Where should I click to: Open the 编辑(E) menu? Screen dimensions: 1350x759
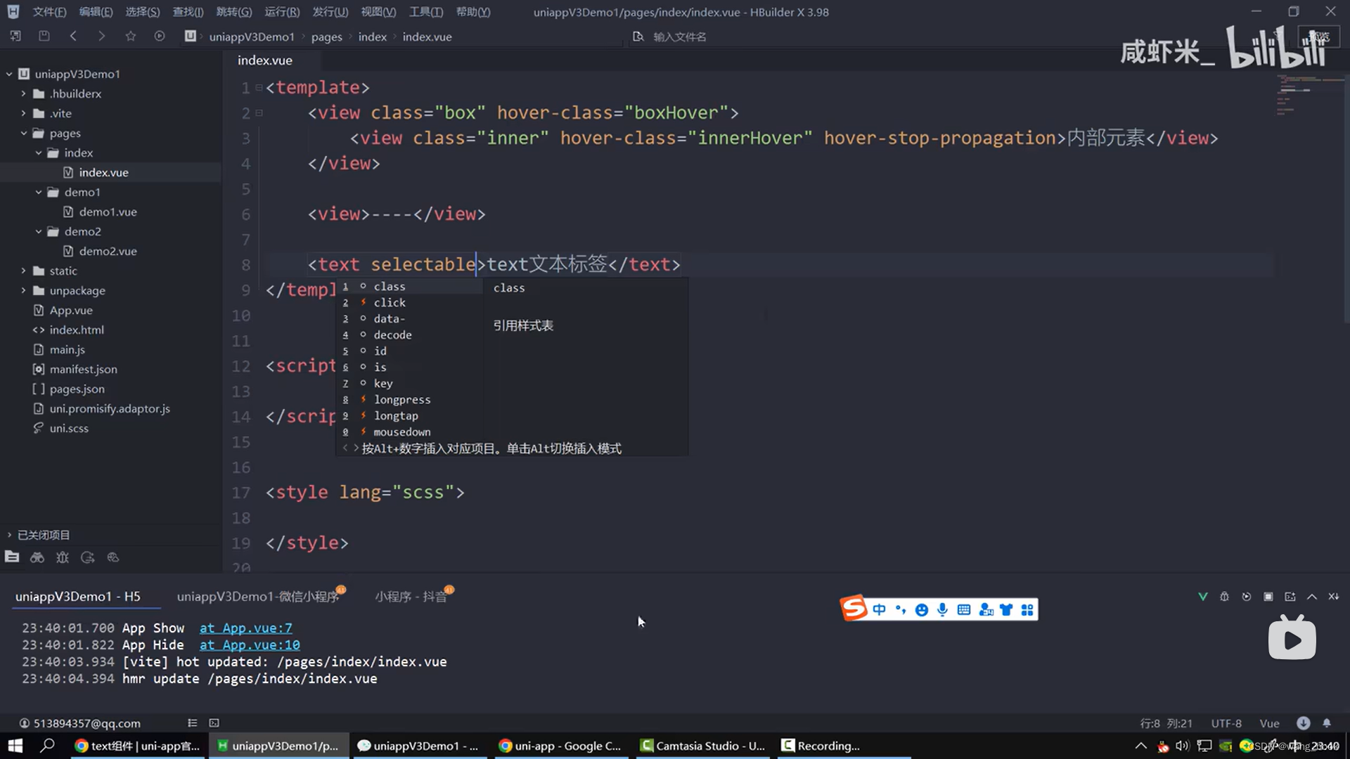pos(96,12)
